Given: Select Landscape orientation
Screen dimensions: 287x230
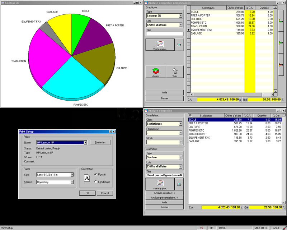Looking at the screenshot, I should coord(95,182).
